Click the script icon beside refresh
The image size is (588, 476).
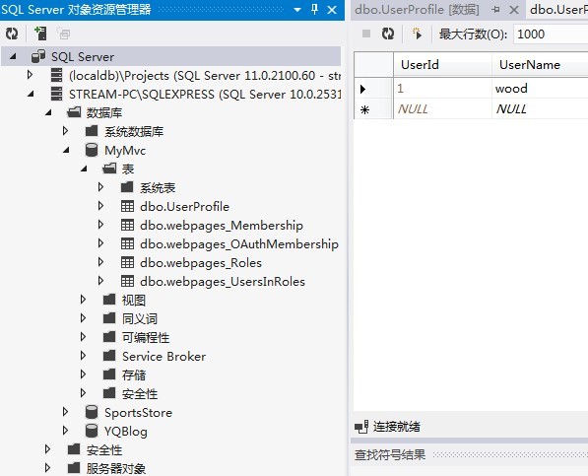click(417, 34)
